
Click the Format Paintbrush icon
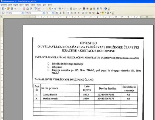point(55,9)
